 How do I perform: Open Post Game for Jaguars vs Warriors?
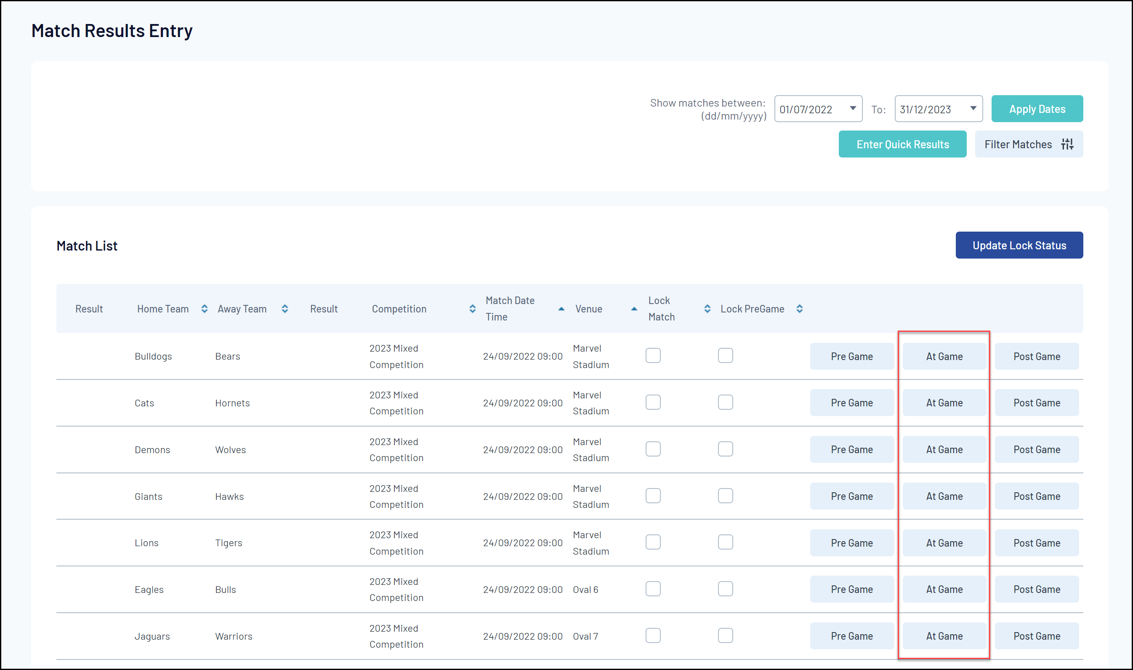click(1037, 636)
